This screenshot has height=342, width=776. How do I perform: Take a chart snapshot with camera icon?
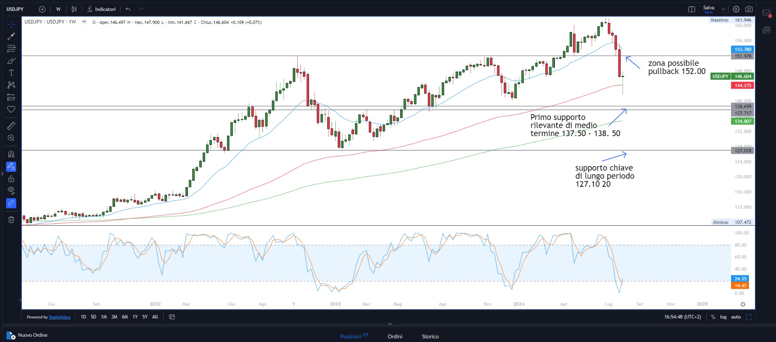pos(749,9)
